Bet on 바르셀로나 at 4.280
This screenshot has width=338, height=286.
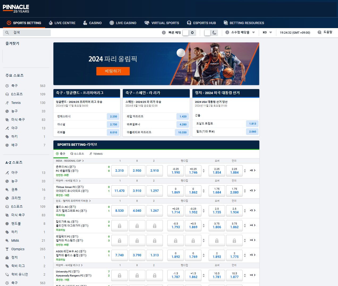point(183,124)
